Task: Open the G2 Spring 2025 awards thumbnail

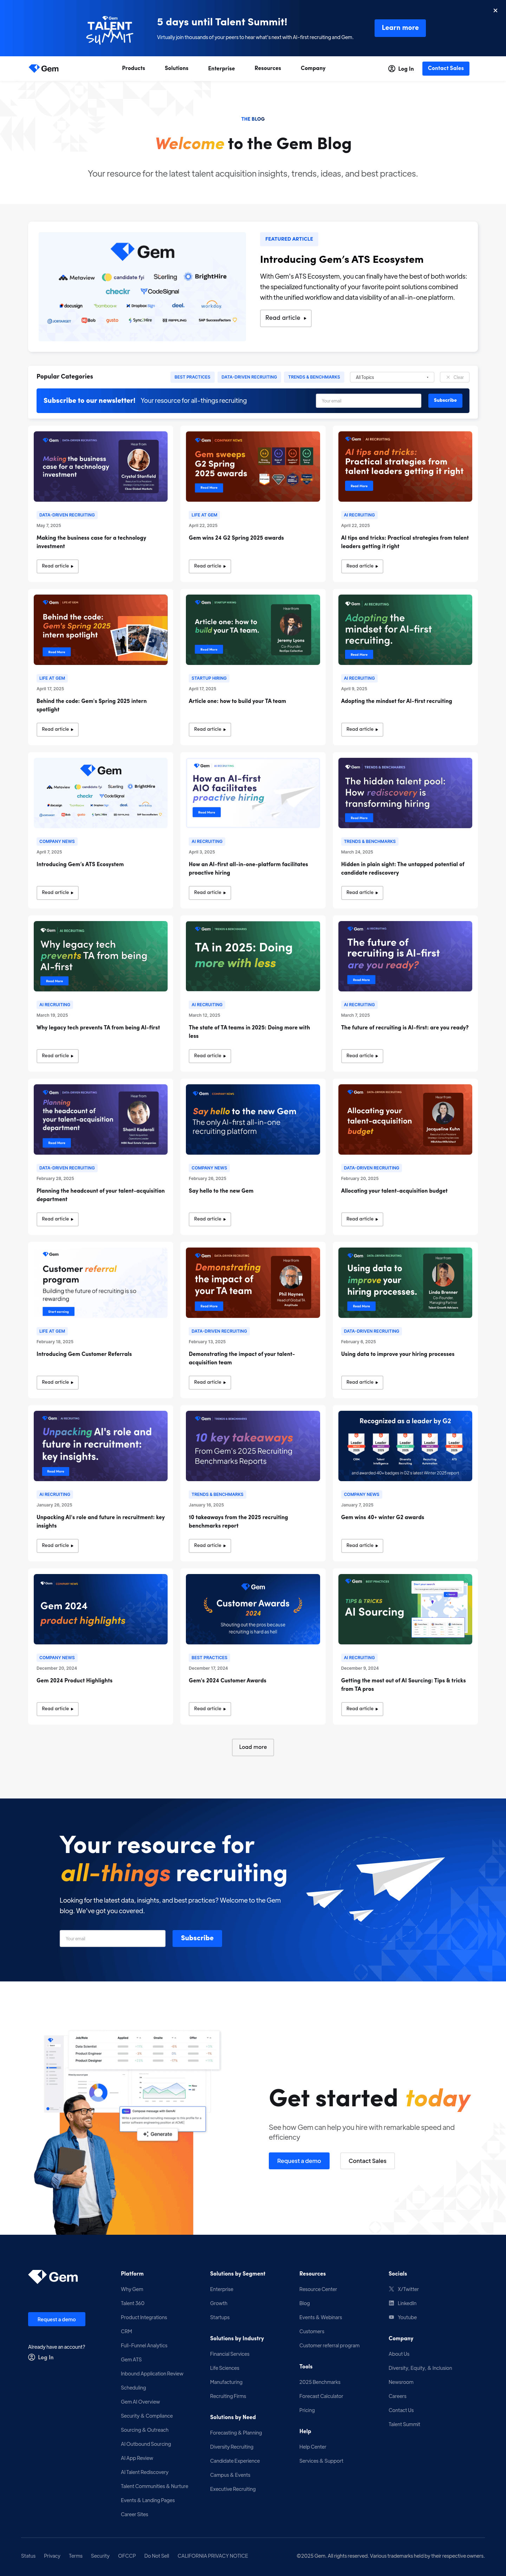Action: [x=253, y=466]
